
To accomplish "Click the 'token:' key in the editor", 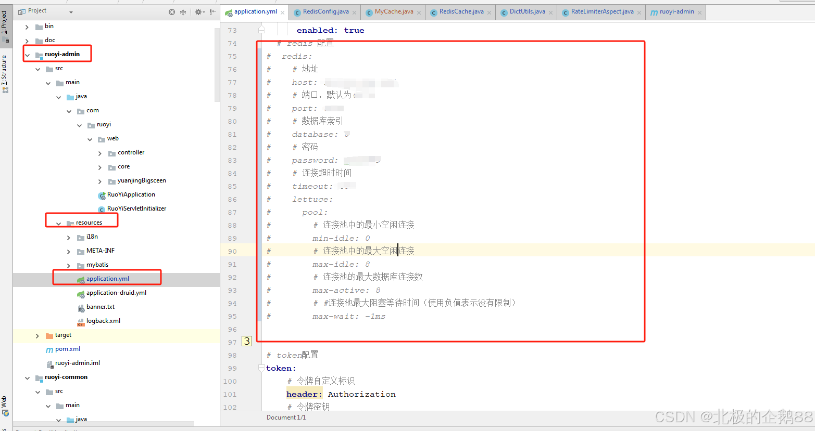I will 281,368.
